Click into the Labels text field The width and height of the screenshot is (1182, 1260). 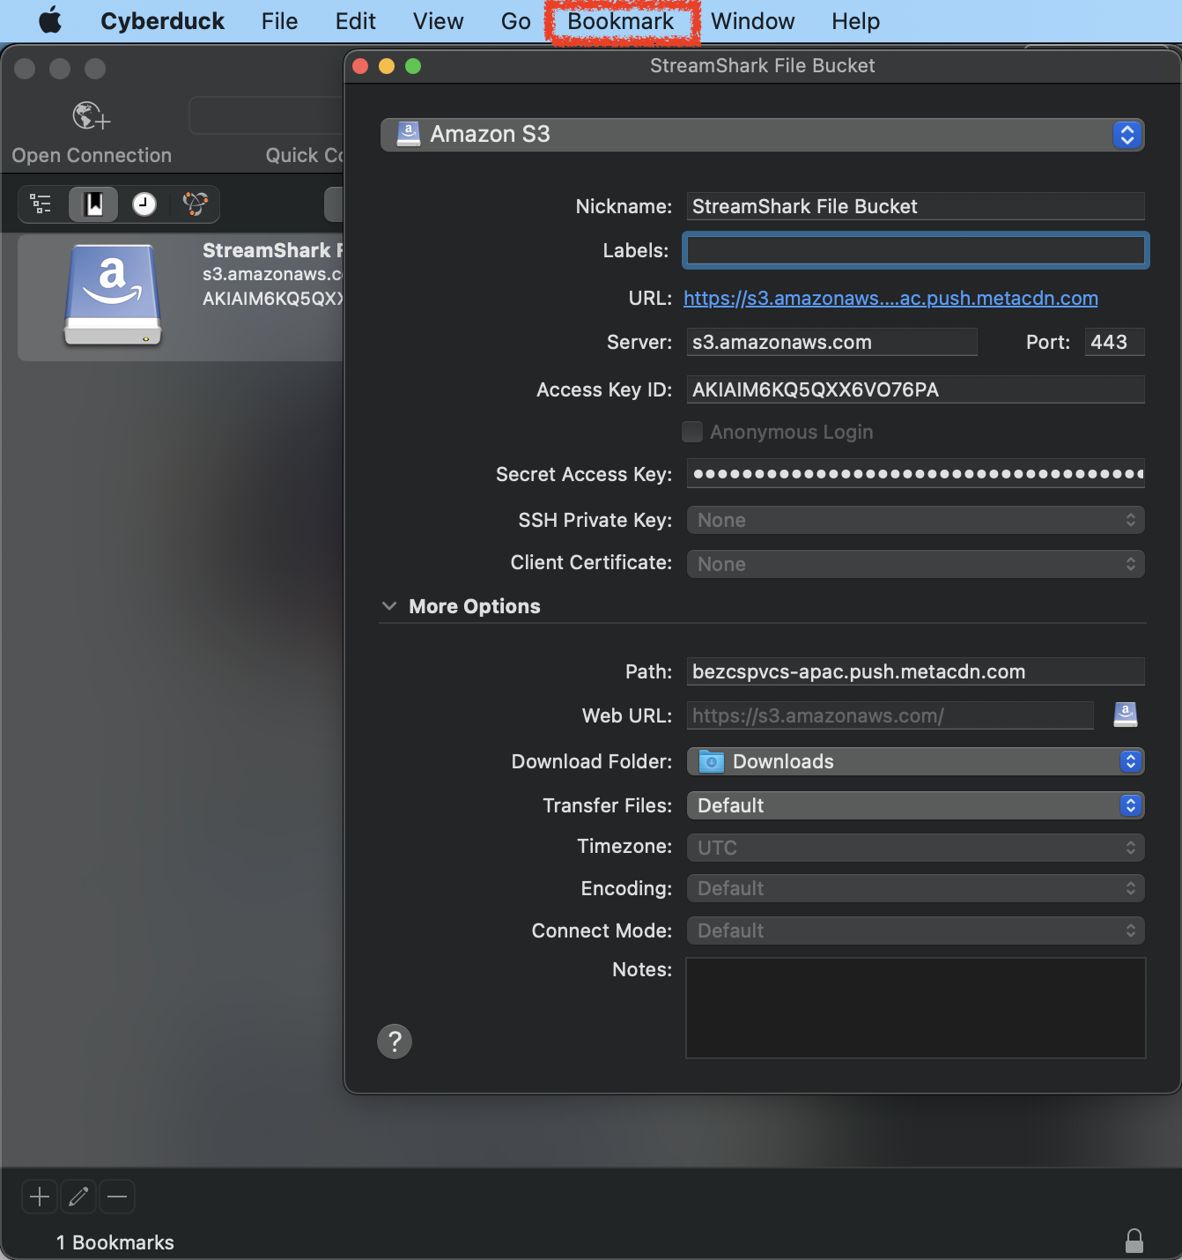[915, 251]
